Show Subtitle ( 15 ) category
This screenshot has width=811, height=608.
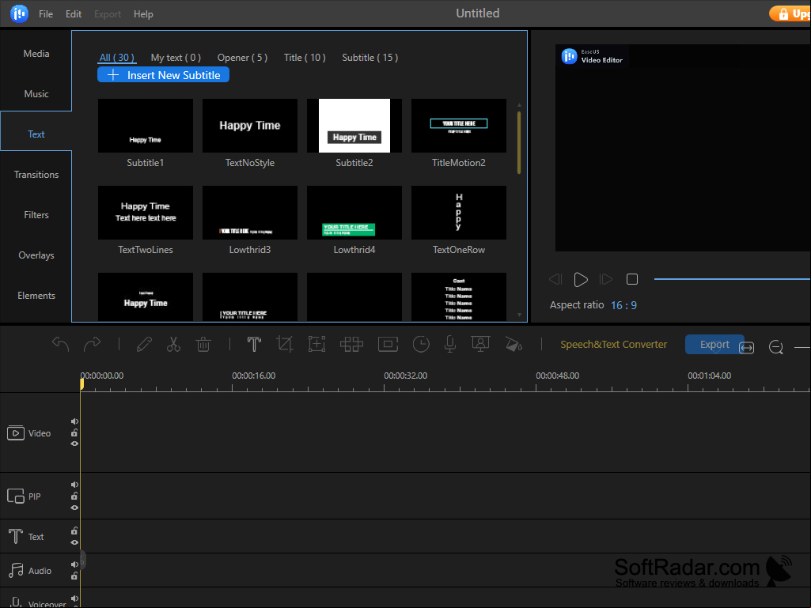pos(369,58)
